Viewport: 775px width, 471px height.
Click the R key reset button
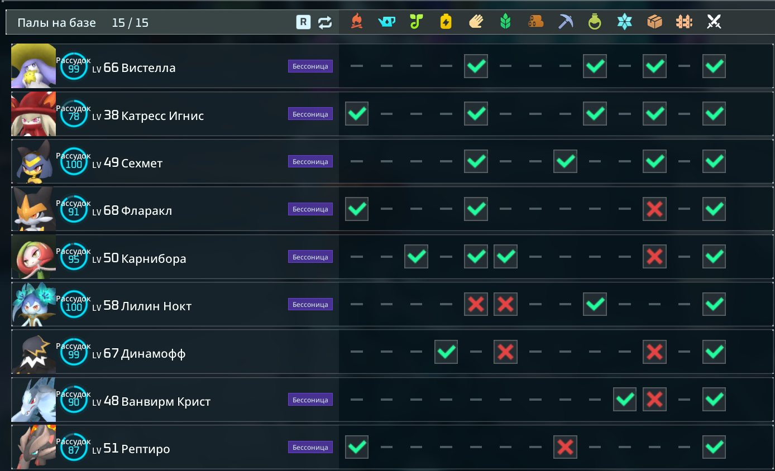(303, 22)
